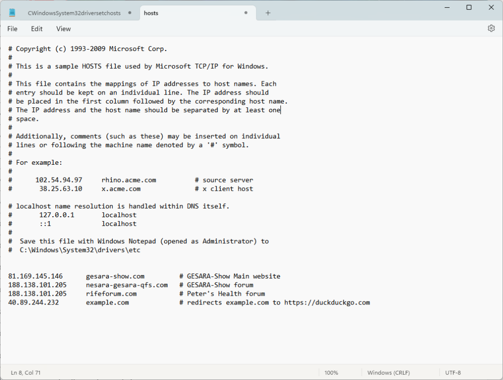Viewport: 503px width, 380px height.
Task: Close the Notepad window
Action: pyautogui.click(x=491, y=7)
